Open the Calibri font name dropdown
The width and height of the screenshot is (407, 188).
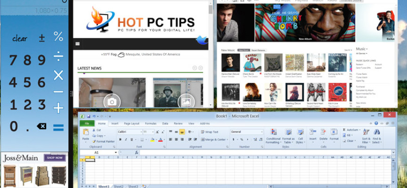coord(141,132)
